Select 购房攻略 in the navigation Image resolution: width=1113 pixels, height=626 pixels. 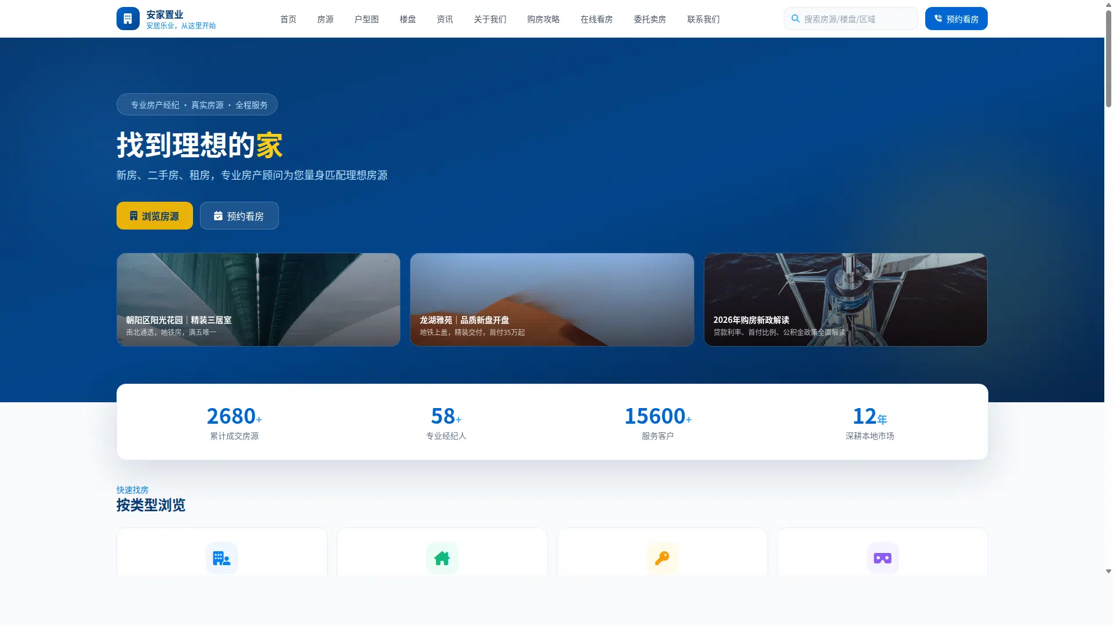point(543,19)
